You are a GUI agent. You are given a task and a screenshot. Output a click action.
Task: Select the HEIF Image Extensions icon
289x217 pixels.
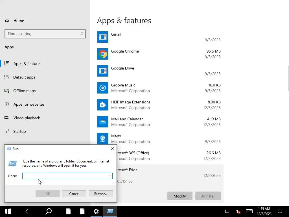coord(103,105)
